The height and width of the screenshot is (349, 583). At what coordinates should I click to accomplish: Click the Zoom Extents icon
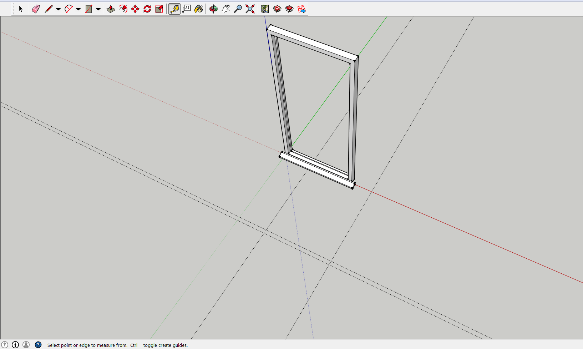[x=250, y=9]
